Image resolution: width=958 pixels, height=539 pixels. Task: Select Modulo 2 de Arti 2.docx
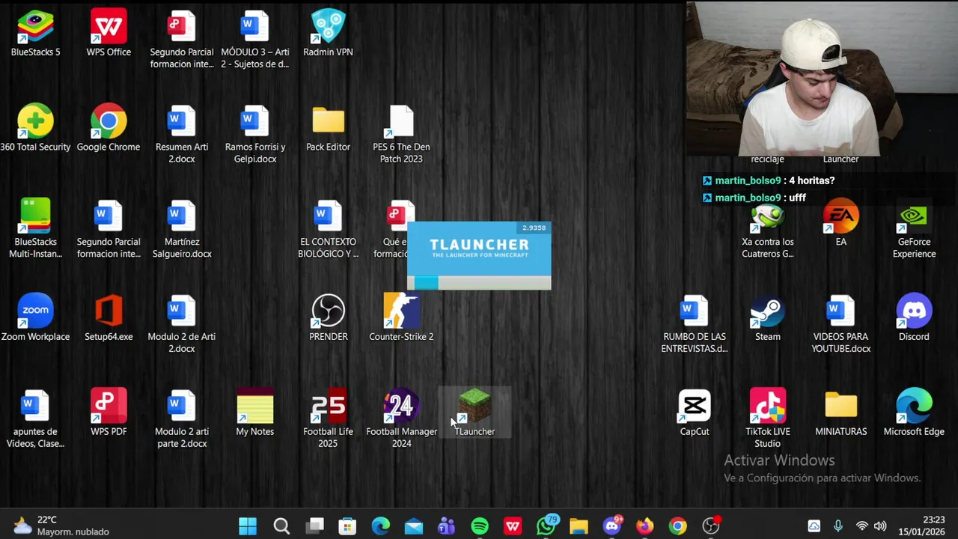[x=182, y=324]
